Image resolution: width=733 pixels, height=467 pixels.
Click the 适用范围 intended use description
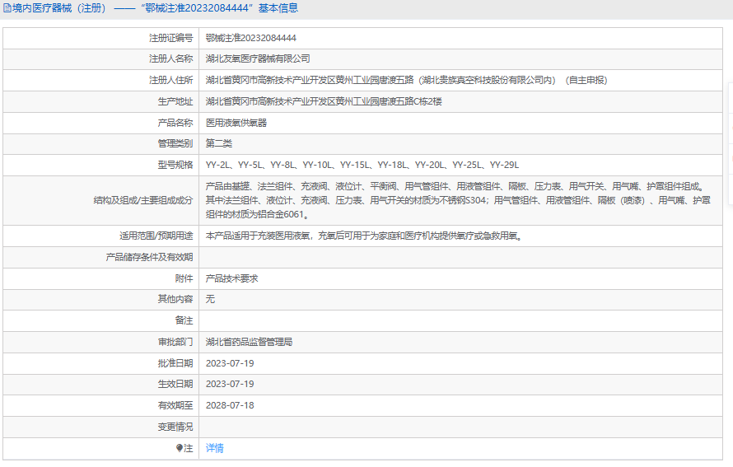[363, 236]
